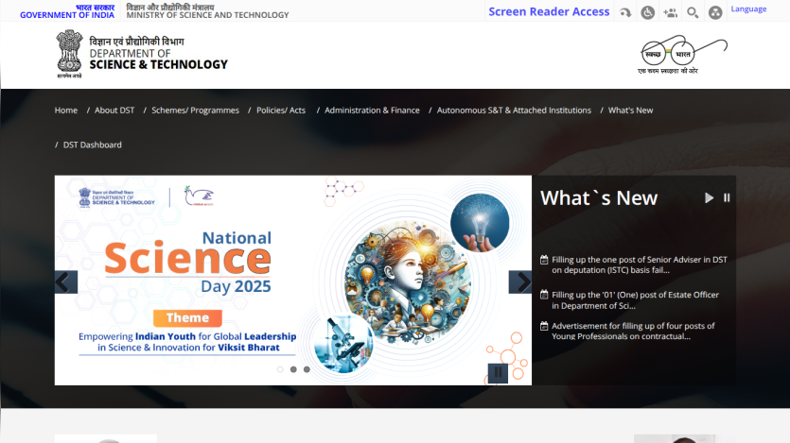Click the Department of Science & Technology logo
Screen dimensions: 790x443
[142, 54]
